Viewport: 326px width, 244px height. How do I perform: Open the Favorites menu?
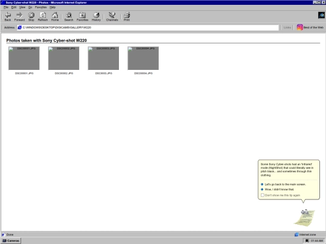pos(41,7)
